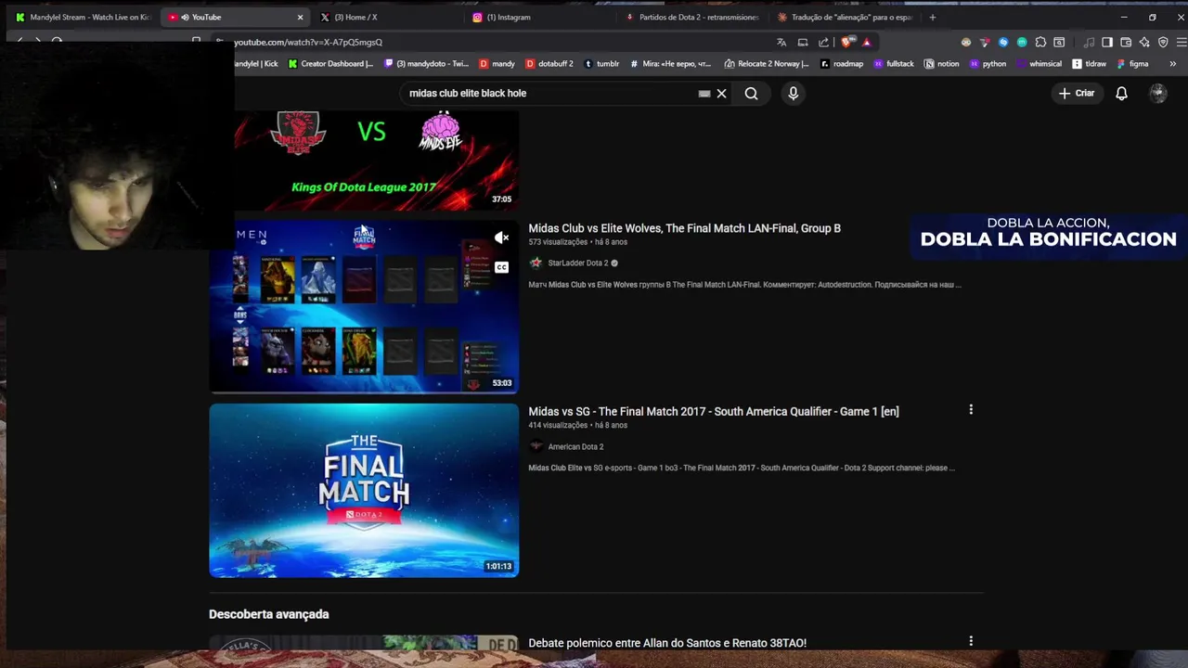Open the extensions puzzle icon
This screenshot has height=668, width=1188.
click(x=1040, y=42)
